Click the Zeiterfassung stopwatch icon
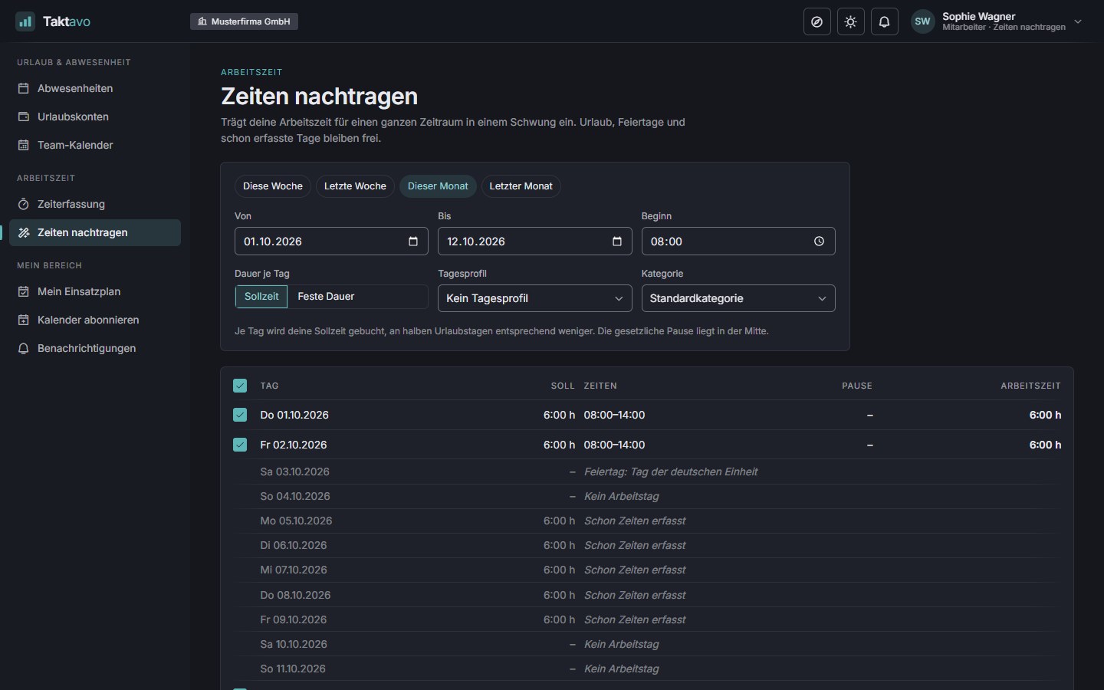 coord(24,204)
